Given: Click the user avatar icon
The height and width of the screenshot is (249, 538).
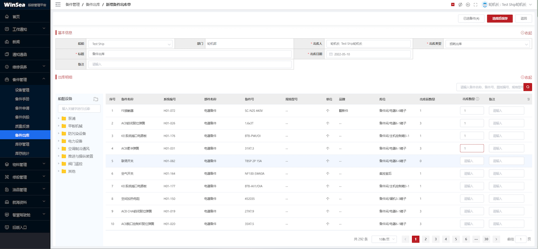Looking at the screenshot, I should click(485, 4).
